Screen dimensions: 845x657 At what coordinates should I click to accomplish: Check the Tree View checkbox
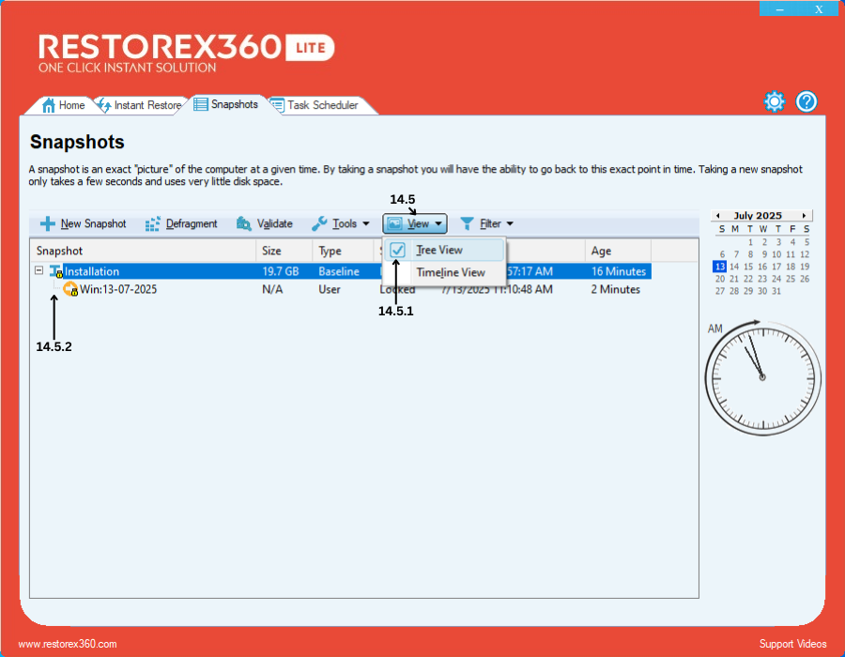398,251
